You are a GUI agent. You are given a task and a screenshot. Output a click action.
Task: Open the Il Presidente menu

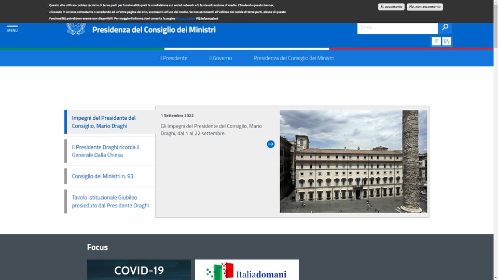pos(173,58)
